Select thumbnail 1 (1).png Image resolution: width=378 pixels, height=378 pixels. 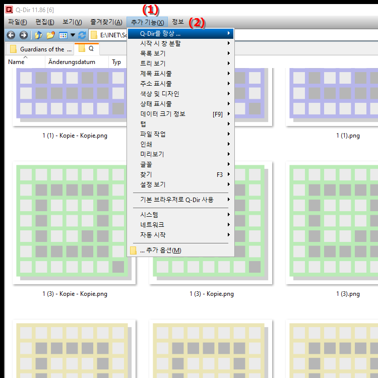332,97
